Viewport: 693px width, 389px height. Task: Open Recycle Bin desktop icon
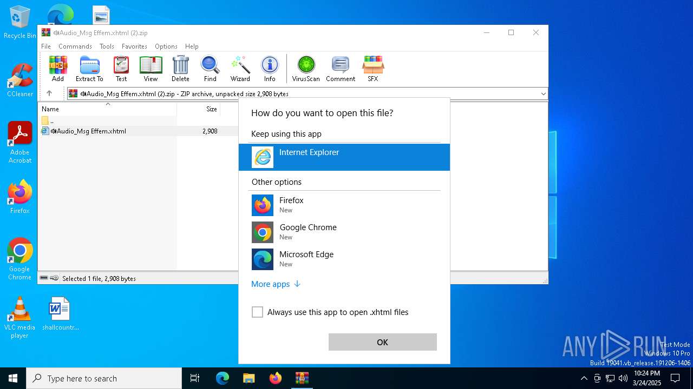[x=20, y=22]
